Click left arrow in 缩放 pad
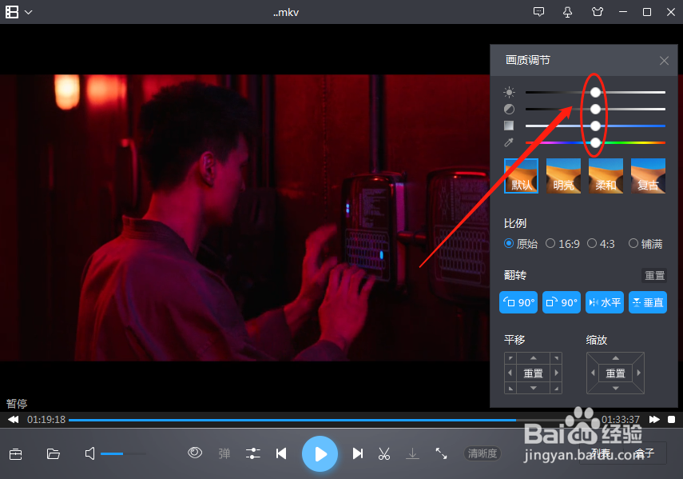The height and width of the screenshot is (479, 683). pos(593,373)
